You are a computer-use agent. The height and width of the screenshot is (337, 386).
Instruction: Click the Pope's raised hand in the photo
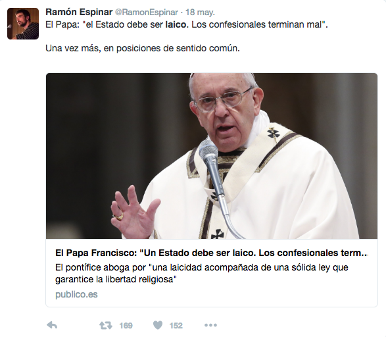coord(134,212)
